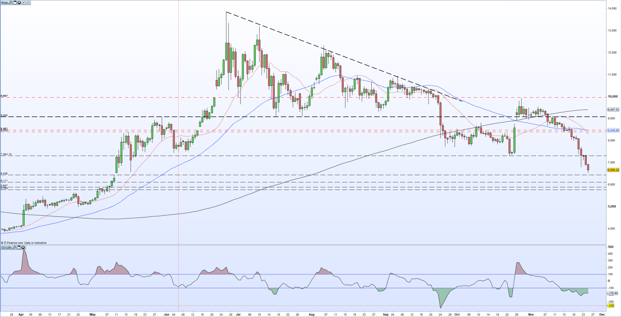The image size is (621, 317).
Task: Select the current price tag 6,659.32
Action: click(613, 170)
